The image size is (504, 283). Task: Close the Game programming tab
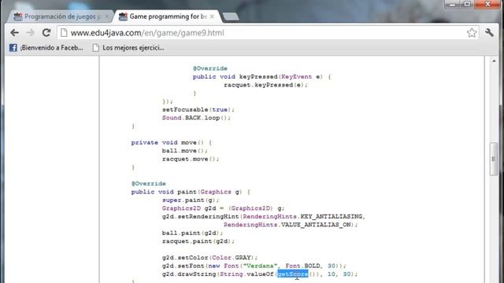[212, 17]
